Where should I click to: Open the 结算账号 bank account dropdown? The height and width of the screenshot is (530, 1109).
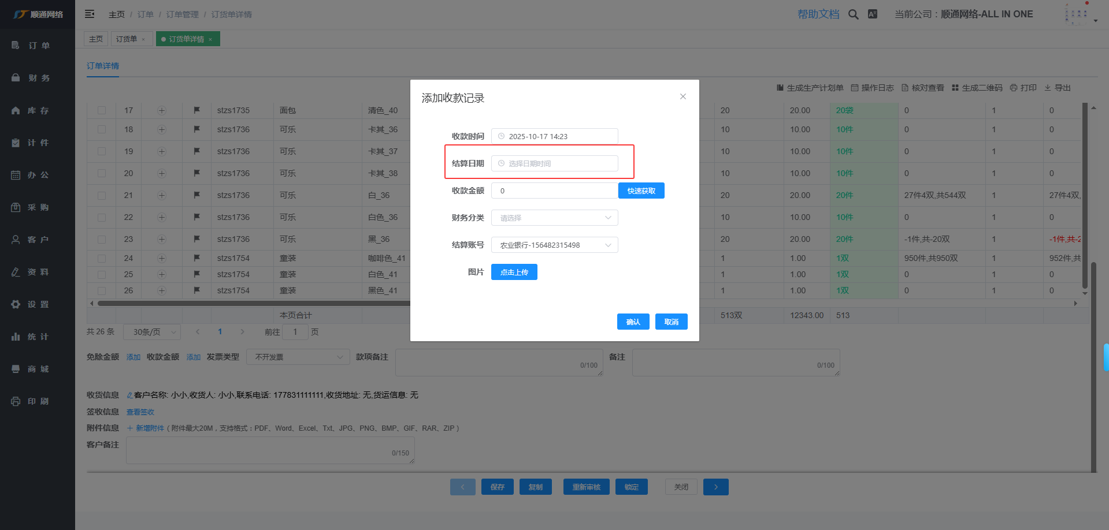click(x=554, y=245)
